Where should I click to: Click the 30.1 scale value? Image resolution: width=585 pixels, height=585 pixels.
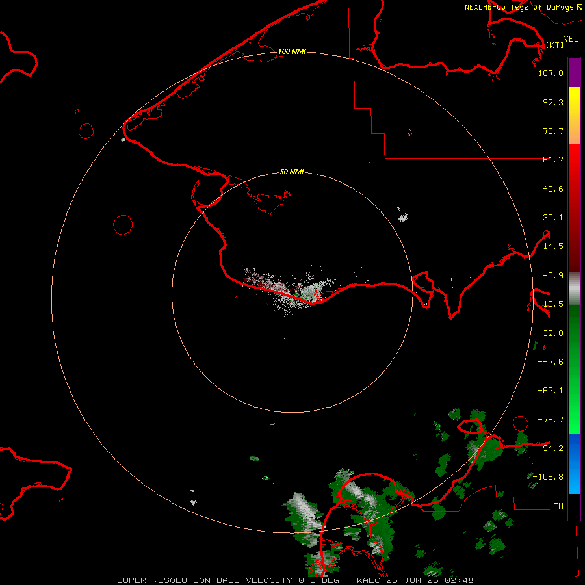point(553,218)
